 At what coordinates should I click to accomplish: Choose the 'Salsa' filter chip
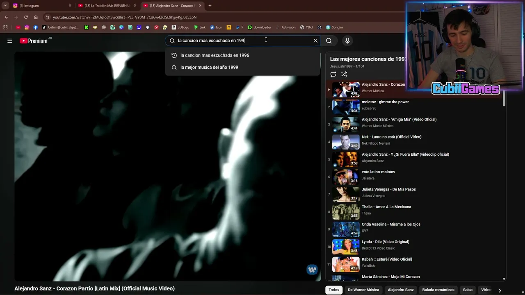pyautogui.click(x=468, y=290)
